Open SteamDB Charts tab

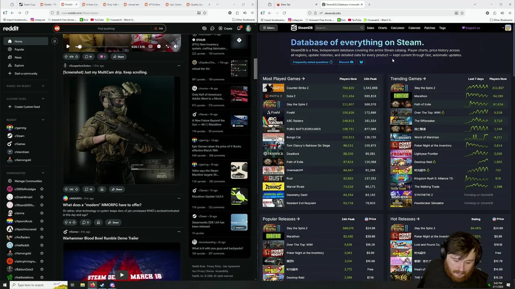point(382,28)
